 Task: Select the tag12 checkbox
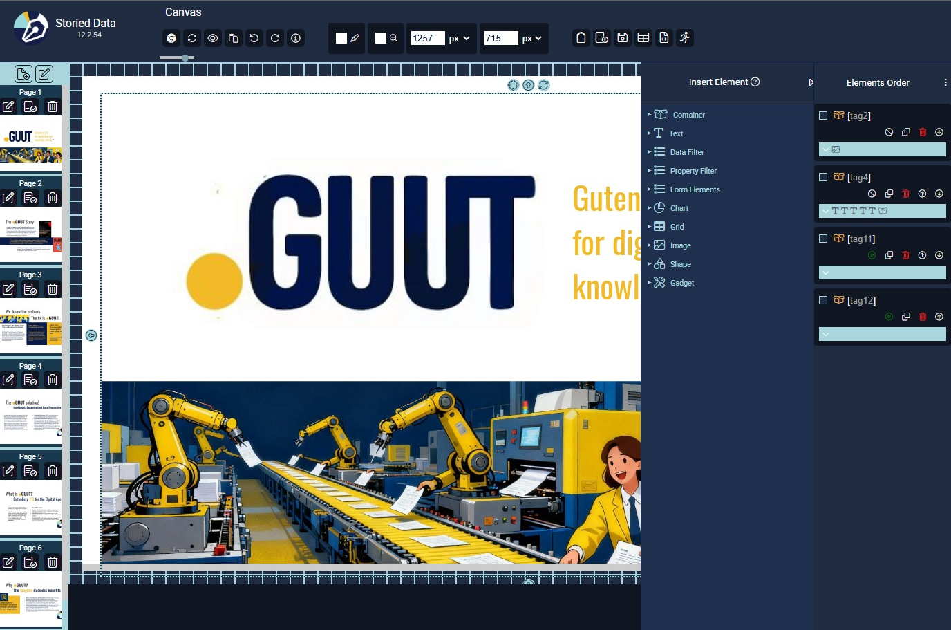(x=823, y=300)
